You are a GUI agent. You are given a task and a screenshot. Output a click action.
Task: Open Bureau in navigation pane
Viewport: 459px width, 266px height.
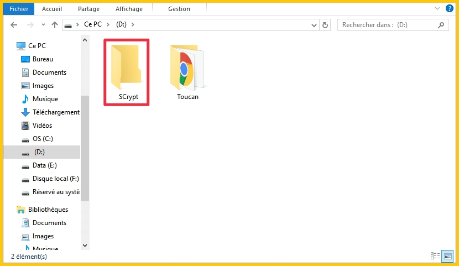point(43,59)
